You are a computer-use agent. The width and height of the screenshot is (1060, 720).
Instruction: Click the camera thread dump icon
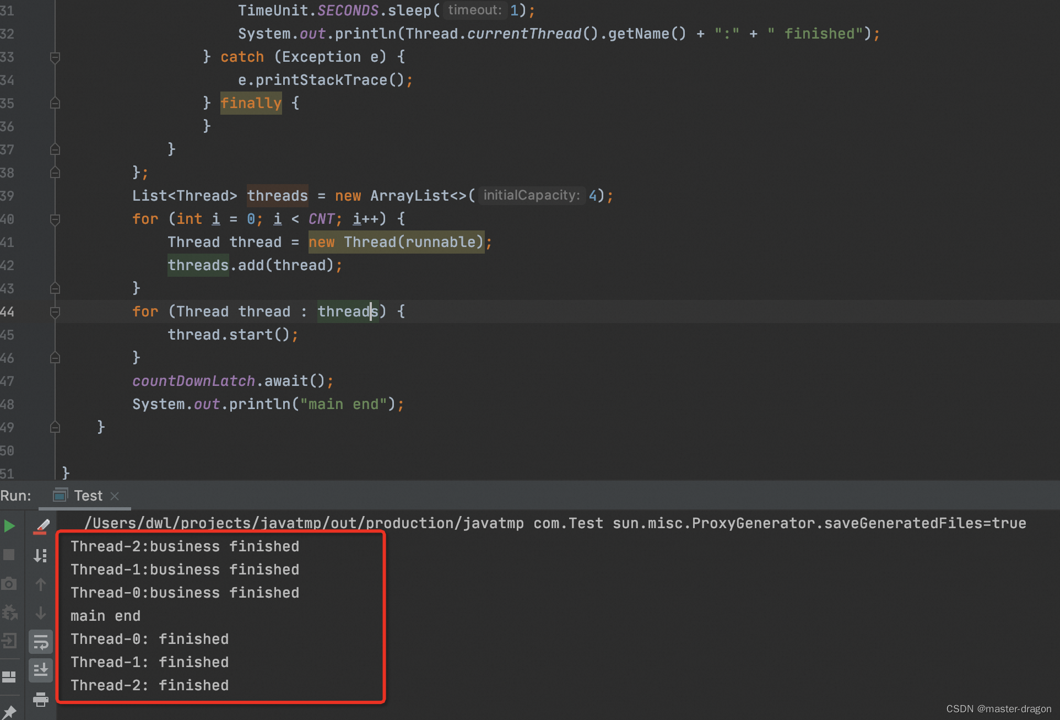click(x=9, y=583)
